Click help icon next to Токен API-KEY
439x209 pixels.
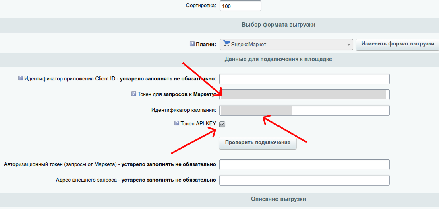pos(176,123)
